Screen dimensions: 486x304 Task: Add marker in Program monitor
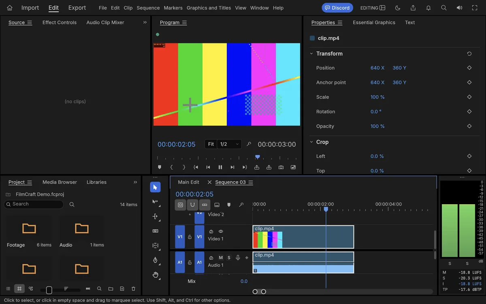[x=160, y=167]
